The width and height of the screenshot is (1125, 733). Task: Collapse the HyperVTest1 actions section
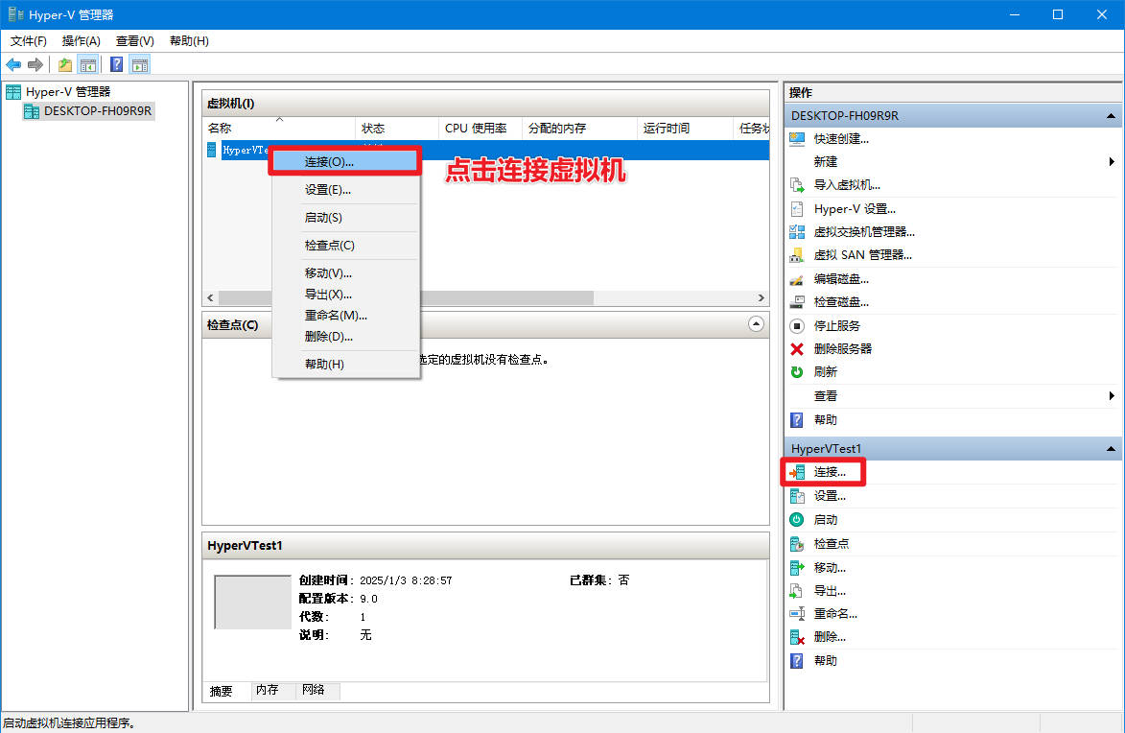pyautogui.click(x=1111, y=449)
